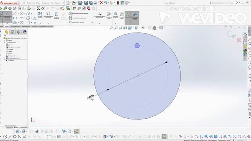This screenshot has height=141, width=251.
Task: Open the Options gear icon
Action: pyautogui.click(x=127, y=3)
